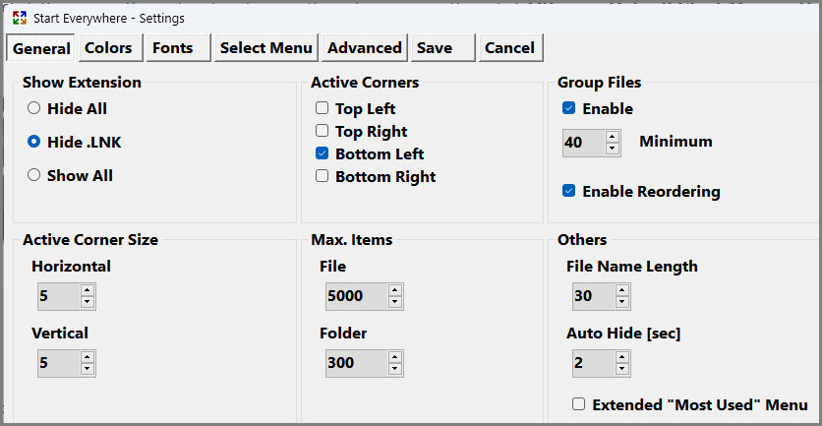Select the Show All radio option
This screenshot has height=426, width=822.
click(x=34, y=175)
